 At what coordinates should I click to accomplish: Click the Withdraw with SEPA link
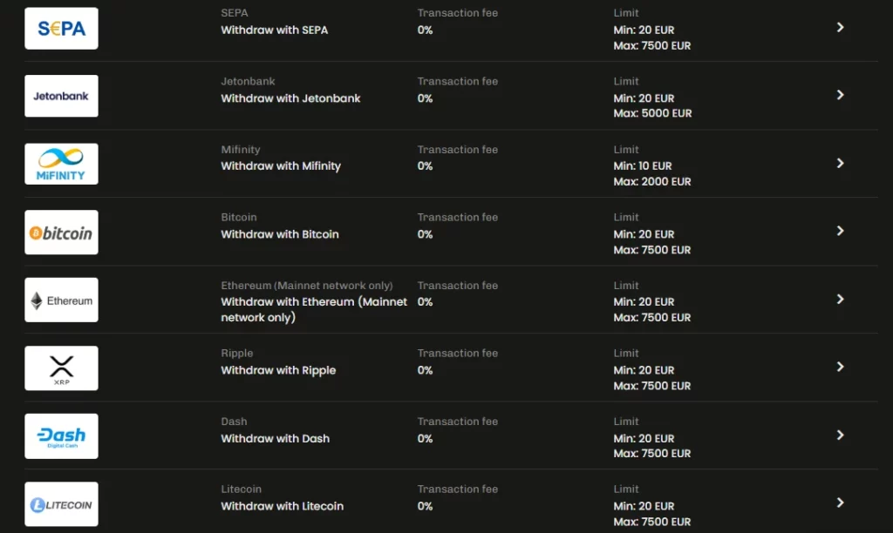pos(275,30)
